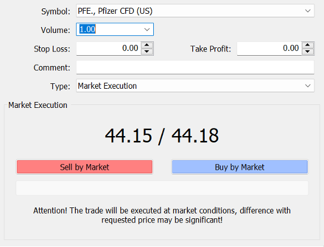The height and width of the screenshot is (247, 324).
Task: Select the Market Execution type box
Action: point(195,86)
